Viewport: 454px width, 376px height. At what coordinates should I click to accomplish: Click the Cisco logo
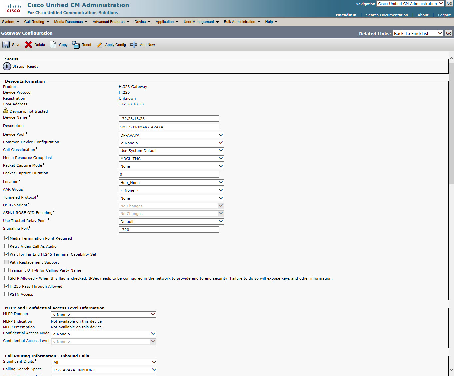click(14, 8)
